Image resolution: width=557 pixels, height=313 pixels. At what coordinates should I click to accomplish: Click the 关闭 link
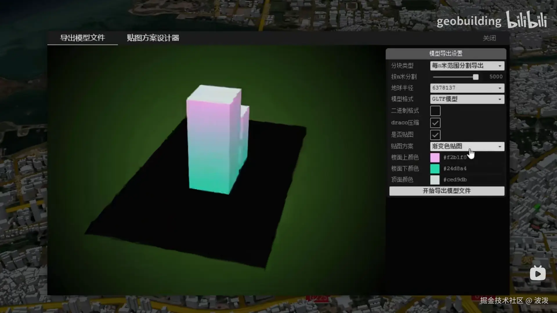(489, 38)
